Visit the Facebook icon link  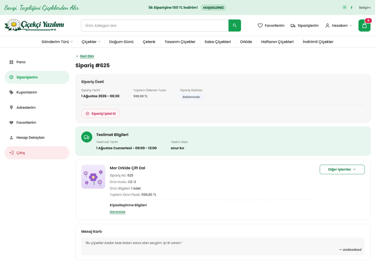click(352, 7)
